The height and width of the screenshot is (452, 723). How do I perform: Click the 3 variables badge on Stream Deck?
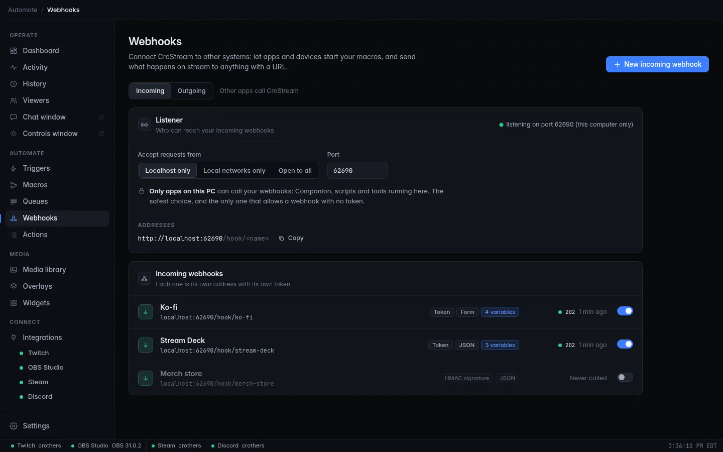coord(500,345)
